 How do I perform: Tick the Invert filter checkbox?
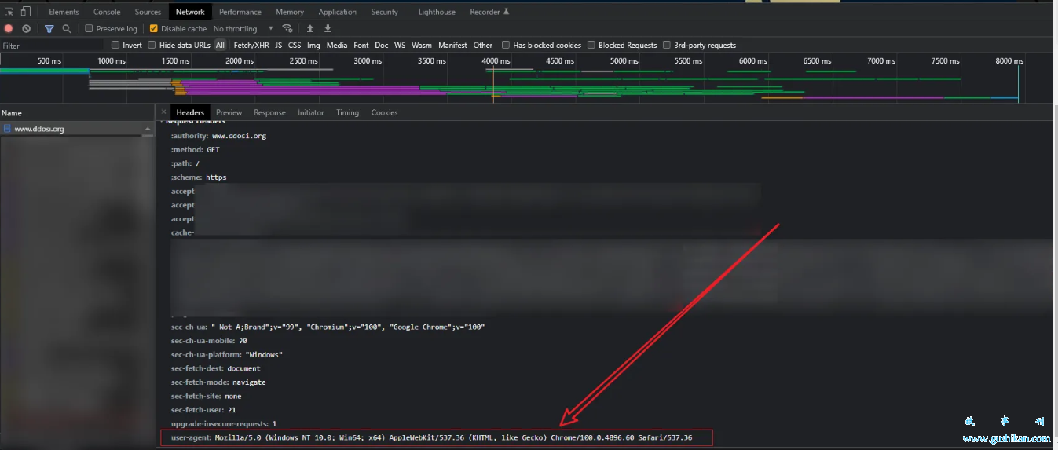(x=115, y=46)
